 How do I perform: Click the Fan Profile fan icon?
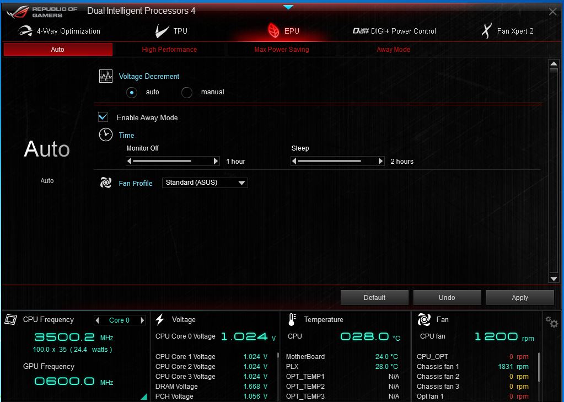point(106,183)
